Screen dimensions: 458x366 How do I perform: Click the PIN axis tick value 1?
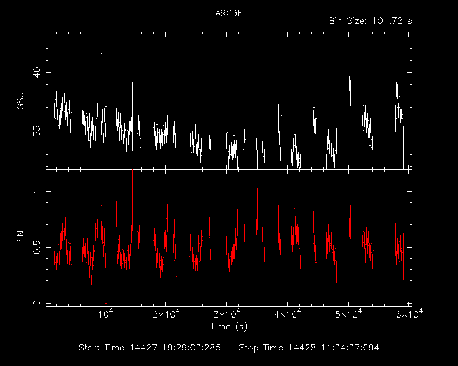coord(37,191)
